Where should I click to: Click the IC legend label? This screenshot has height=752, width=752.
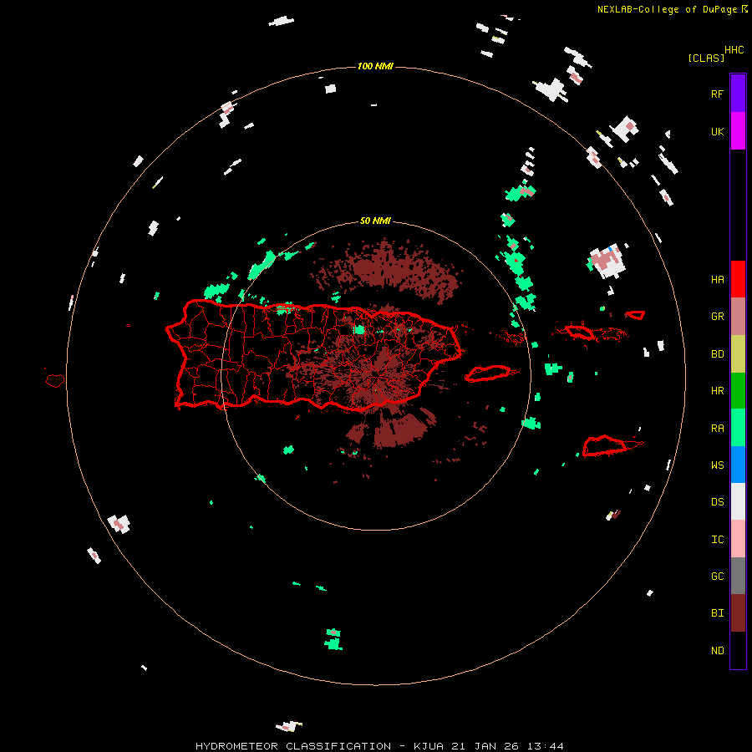click(717, 540)
